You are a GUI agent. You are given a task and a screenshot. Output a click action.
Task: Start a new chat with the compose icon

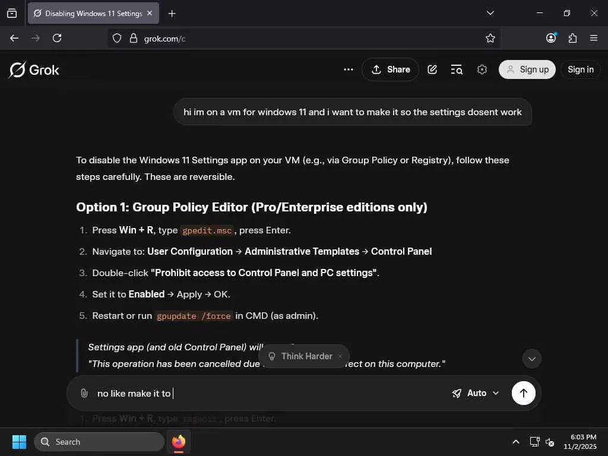(x=432, y=69)
